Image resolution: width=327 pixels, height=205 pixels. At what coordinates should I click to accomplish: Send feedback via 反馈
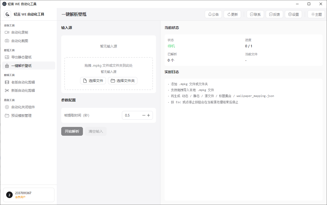tap(274, 14)
